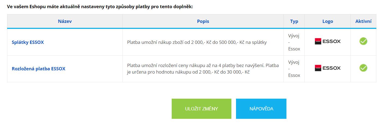Screen dimensions: 384x124
Task: Click the ESSOX logo in Rozložená platba row
Action: [x=328, y=68]
